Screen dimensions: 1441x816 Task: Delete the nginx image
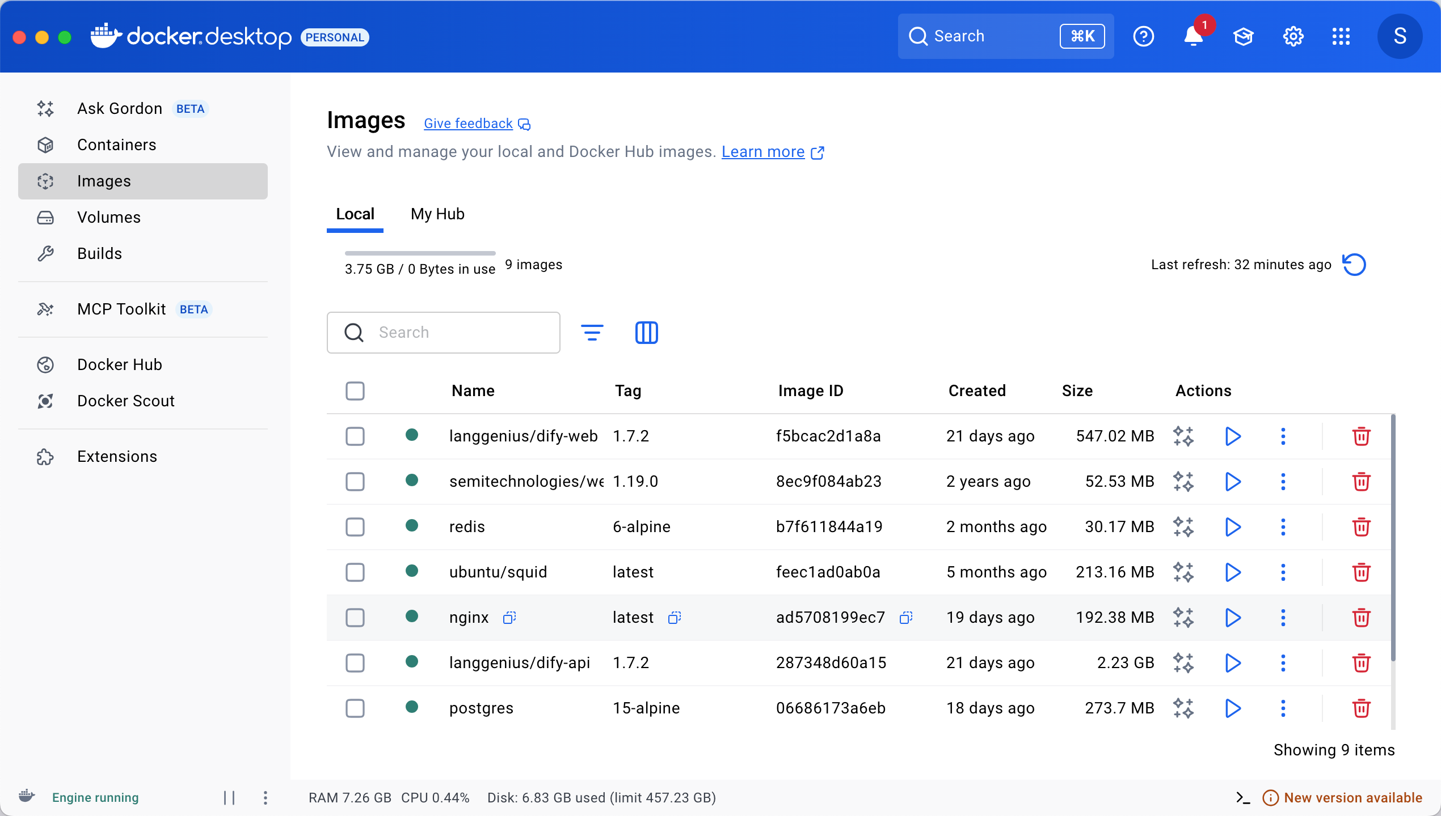(1361, 618)
